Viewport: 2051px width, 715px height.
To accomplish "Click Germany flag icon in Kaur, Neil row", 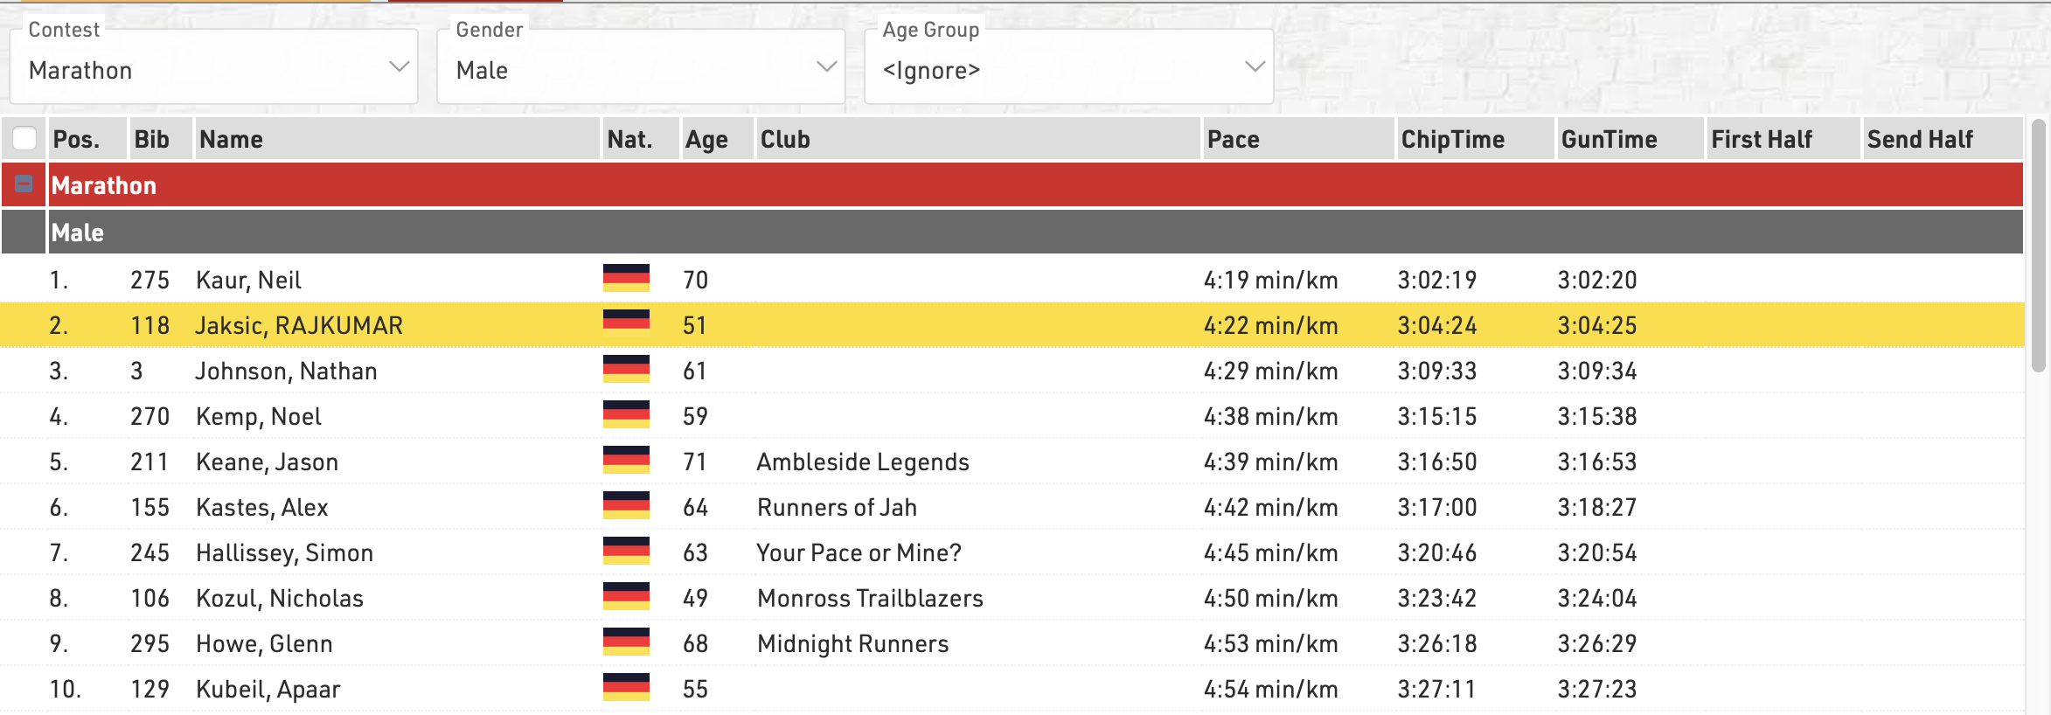I will coord(626,278).
